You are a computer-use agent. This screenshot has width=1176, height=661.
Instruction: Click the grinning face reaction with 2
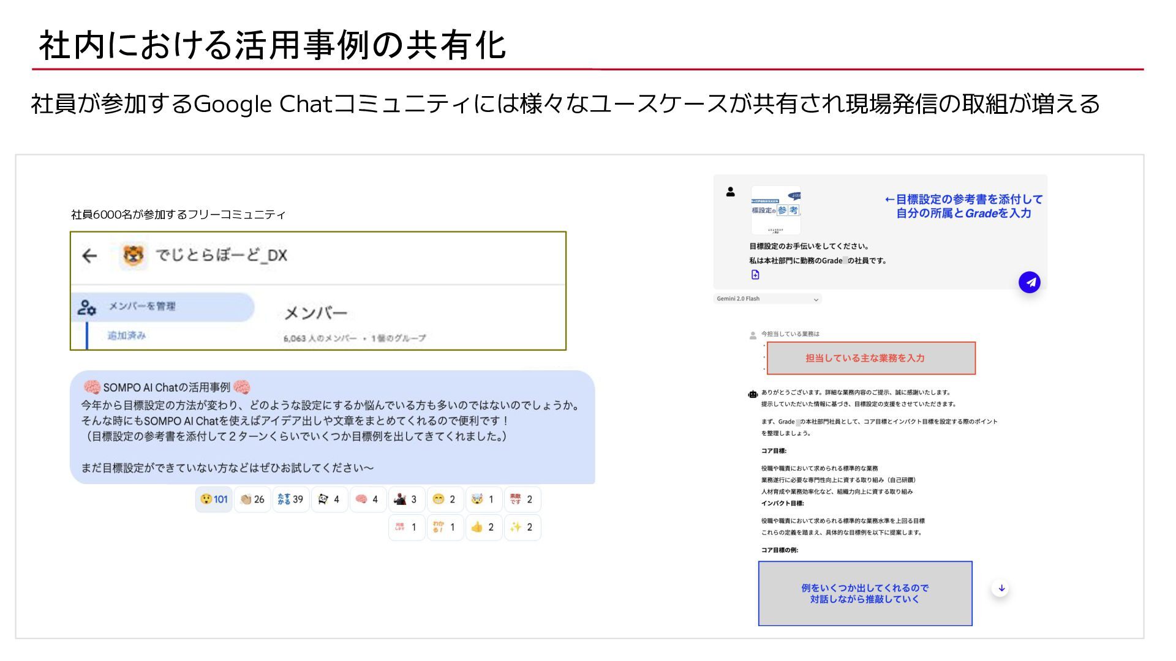pyautogui.click(x=445, y=499)
